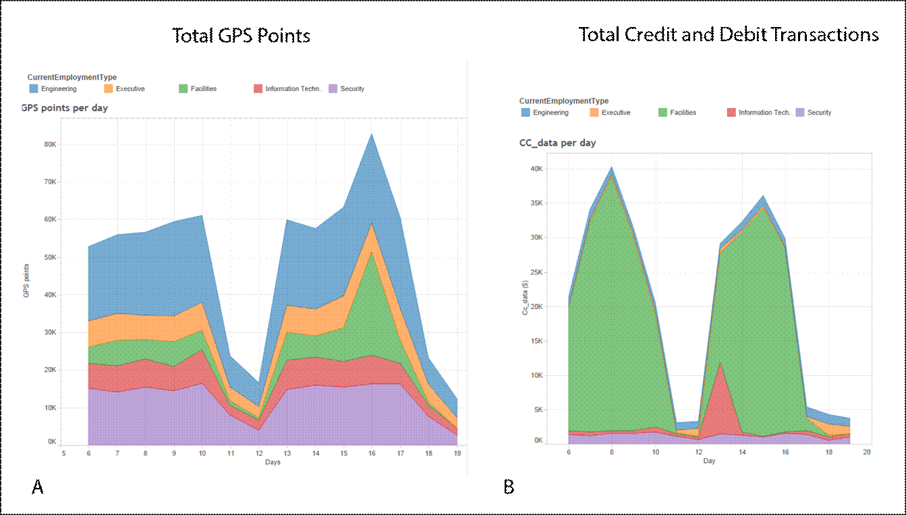Select "Information Tech.." label in the CC_data legend

(x=765, y=113)
